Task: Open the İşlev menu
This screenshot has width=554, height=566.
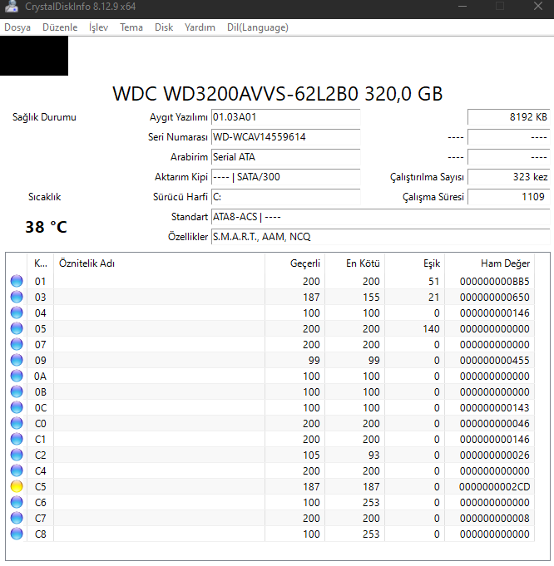Action: coord(99,27)
